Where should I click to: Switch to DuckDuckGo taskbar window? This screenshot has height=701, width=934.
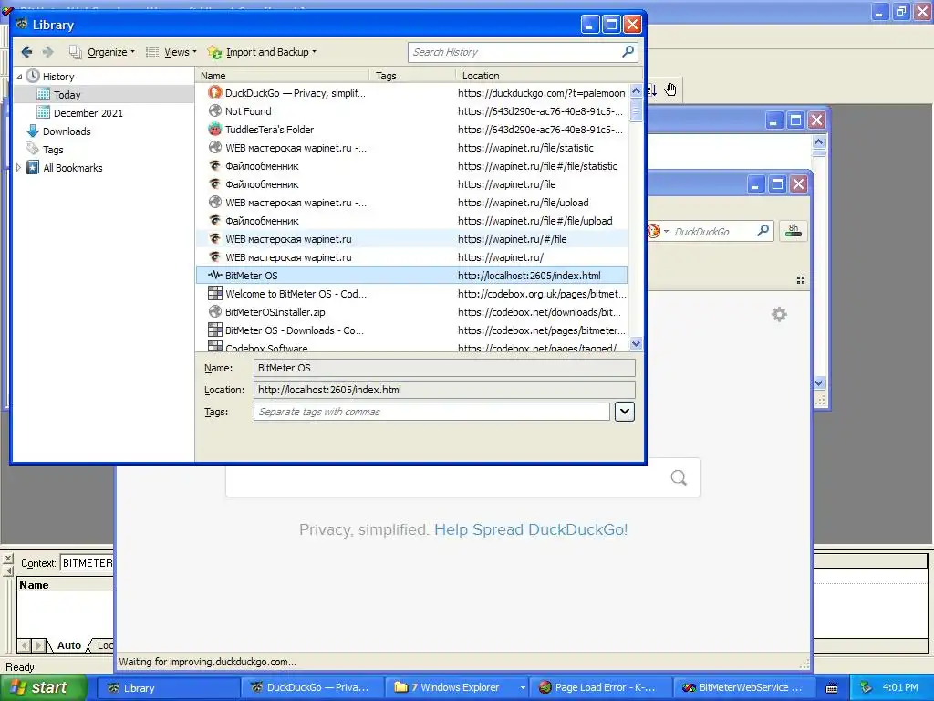[311, 688]
